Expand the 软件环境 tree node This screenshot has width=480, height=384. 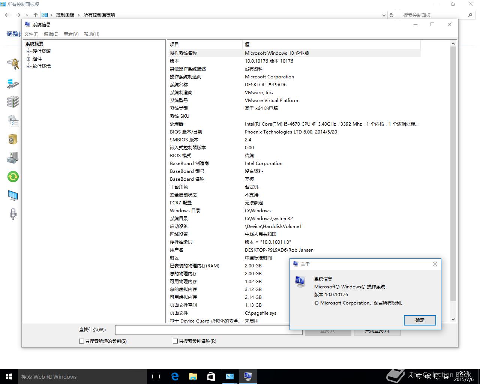click(28, 66)
